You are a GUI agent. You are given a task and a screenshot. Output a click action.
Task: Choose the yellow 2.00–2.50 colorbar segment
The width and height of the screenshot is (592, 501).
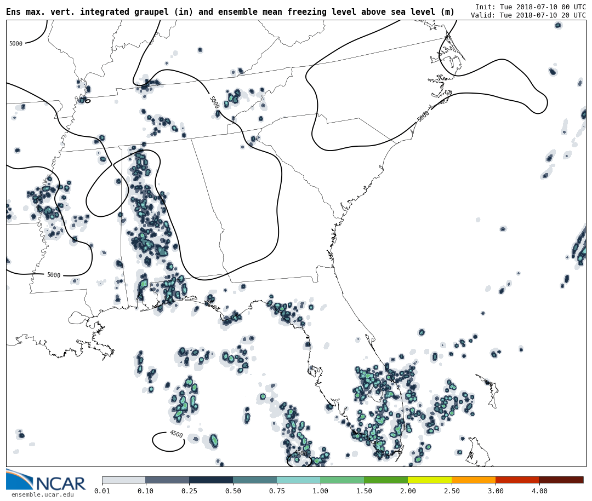point(430,480)
